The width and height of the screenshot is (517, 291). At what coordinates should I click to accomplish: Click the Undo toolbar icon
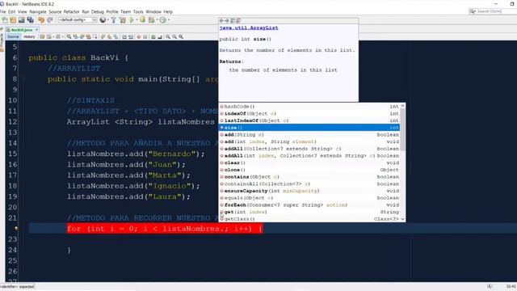pyautogui.click(x=41, y=20)
